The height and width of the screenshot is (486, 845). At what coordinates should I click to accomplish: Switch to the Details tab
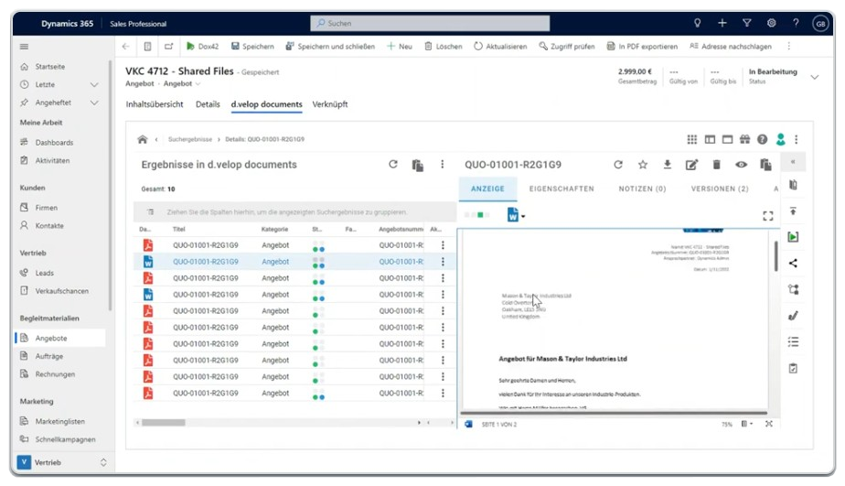208,104
